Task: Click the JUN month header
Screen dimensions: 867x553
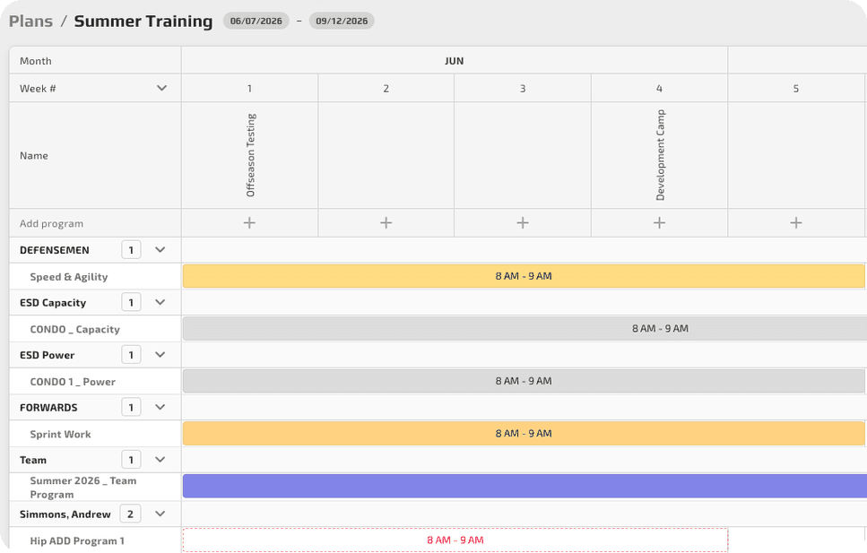Action: click(x=454, y=61)
